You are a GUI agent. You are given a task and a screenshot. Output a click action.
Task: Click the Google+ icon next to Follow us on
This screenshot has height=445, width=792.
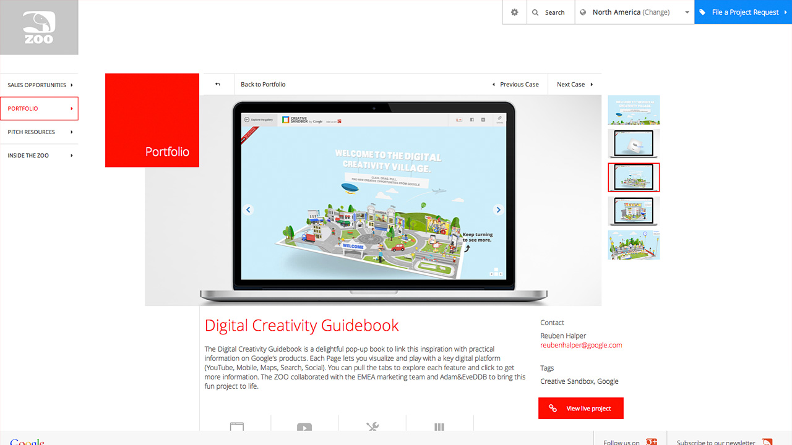[651, 441]
